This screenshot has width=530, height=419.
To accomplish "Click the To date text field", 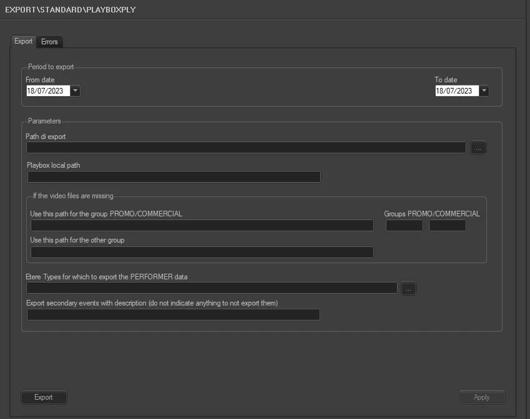I will point(456,91).
